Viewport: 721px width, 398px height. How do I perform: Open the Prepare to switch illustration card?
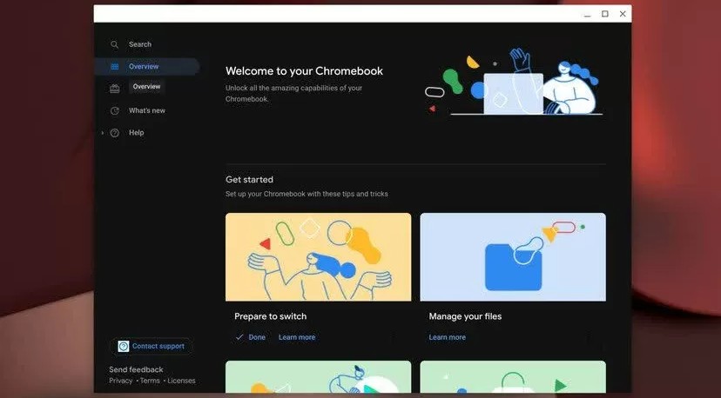point(318,257)
